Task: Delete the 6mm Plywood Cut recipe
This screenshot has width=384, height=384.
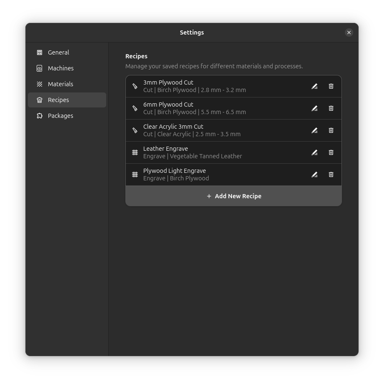Action: [x=331, y=108]
